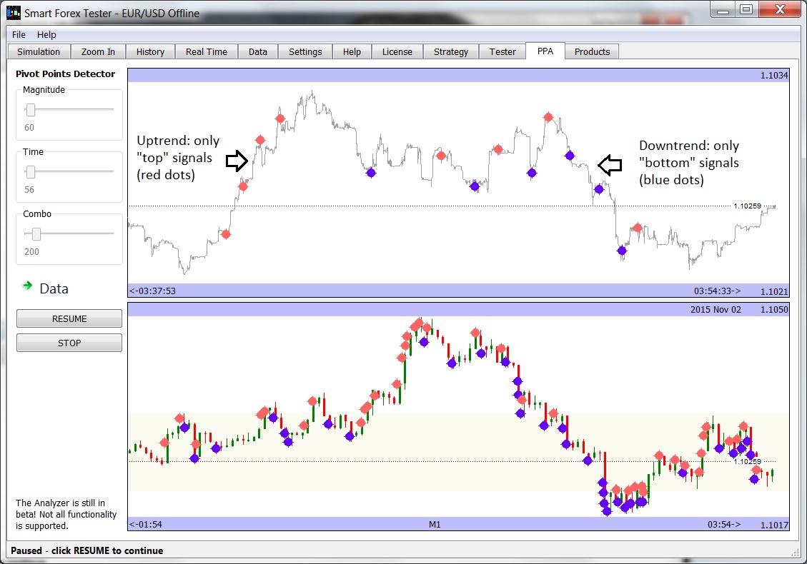Open the Help menu in menu bar
The image size is (807, 564).
pyautogui.click(x=46, y=34)
